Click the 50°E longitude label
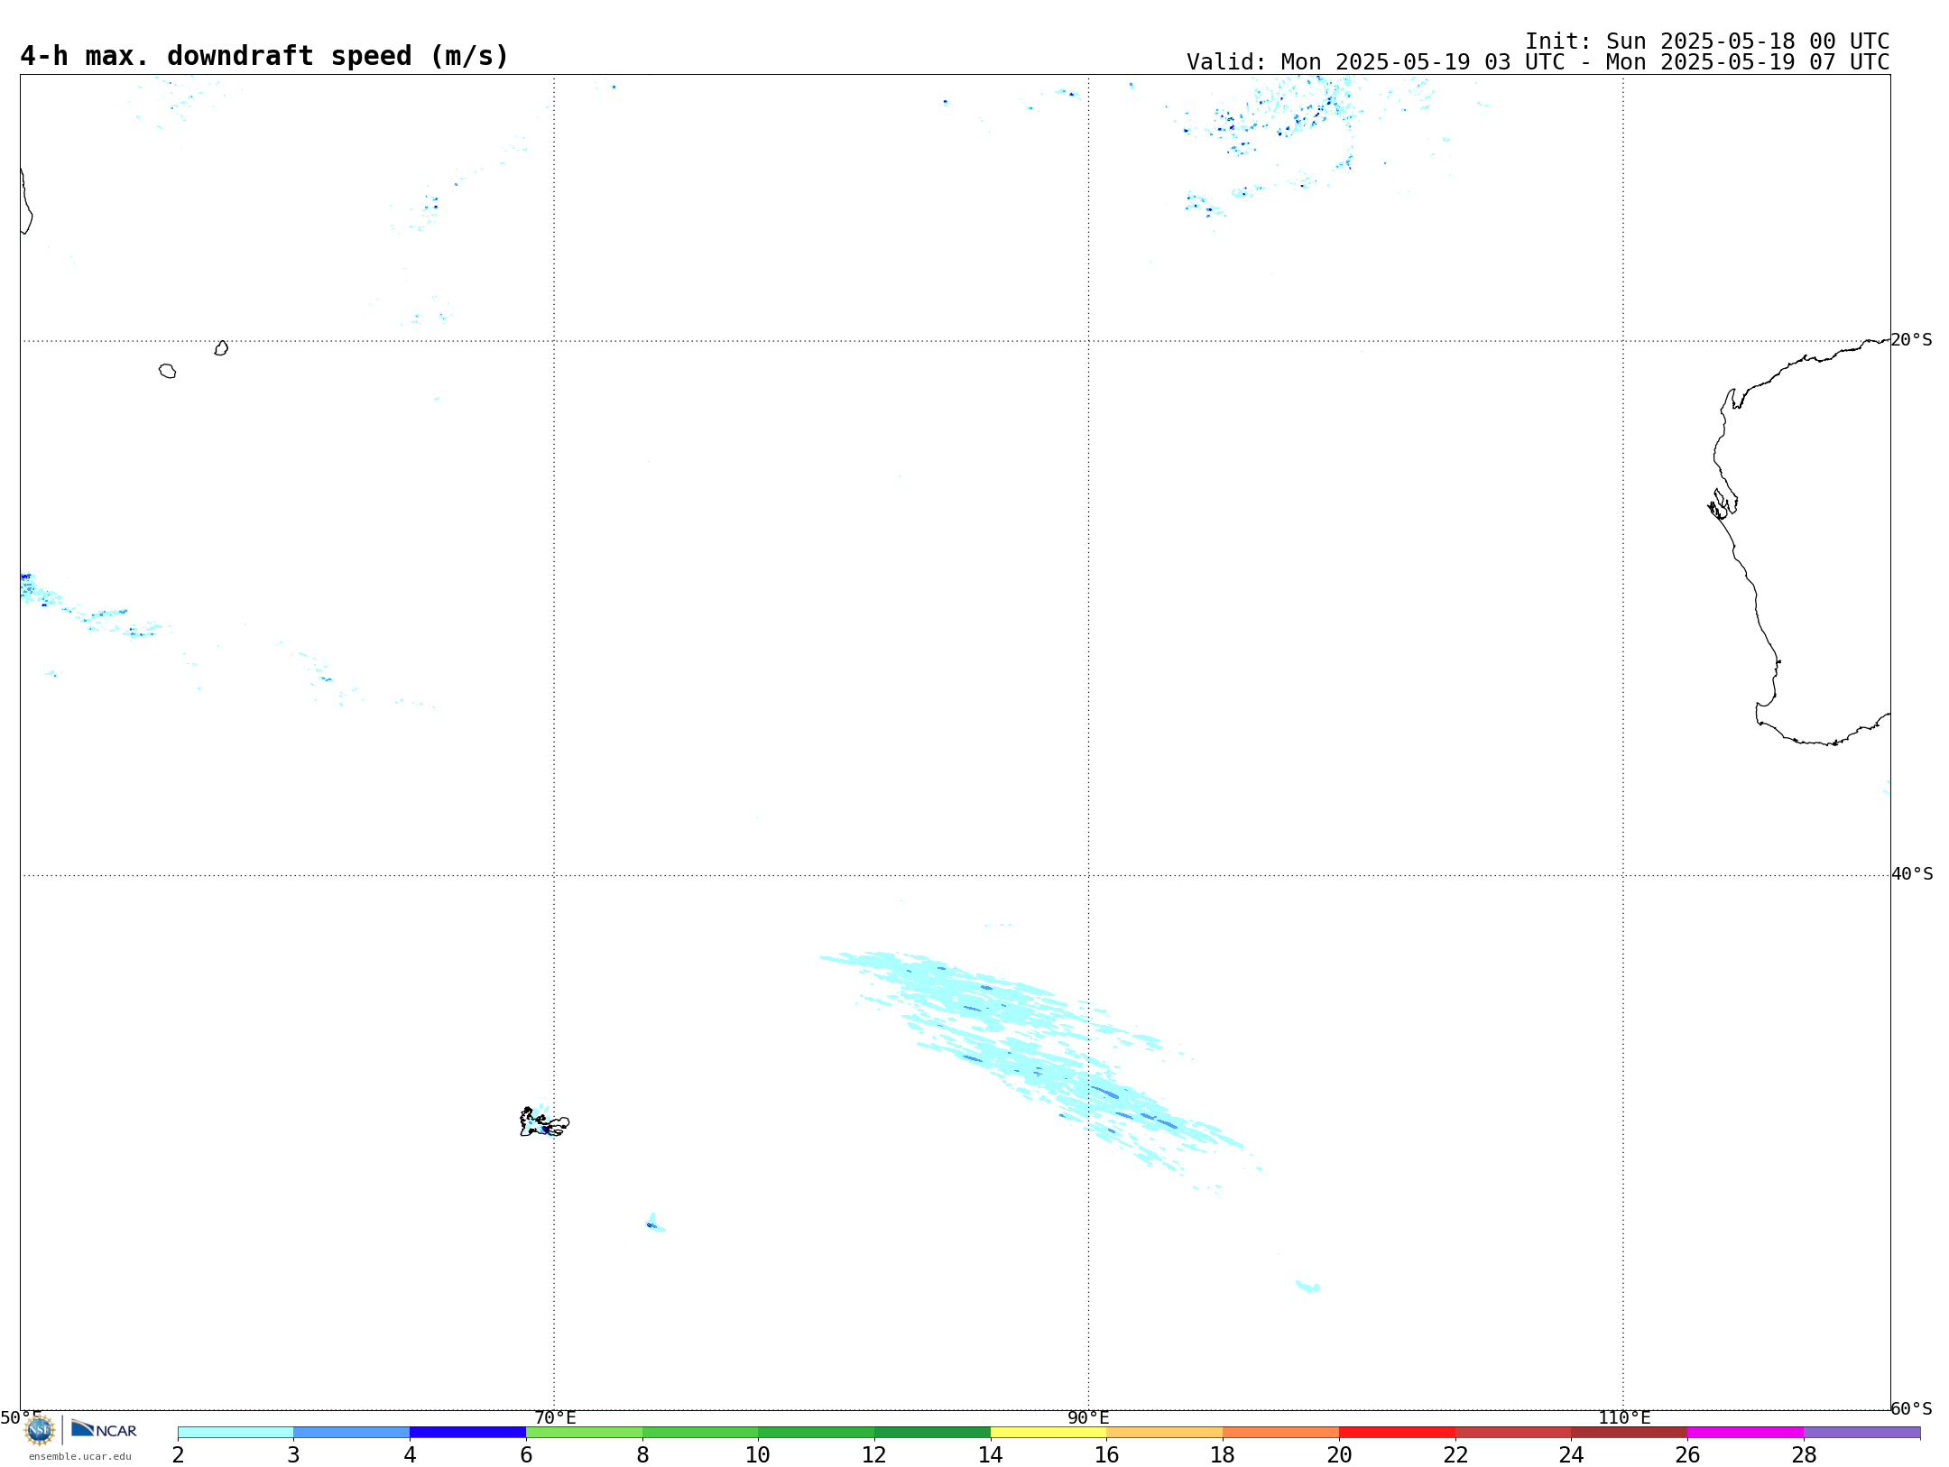The height and width of the screenshot is (1467, 1949). [21, 1418]
